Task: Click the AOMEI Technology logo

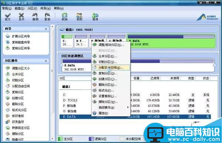Action: [x=208, y=17]
